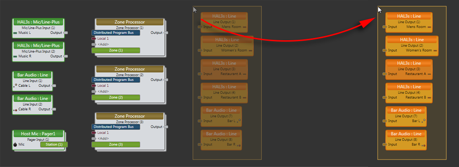Click the Input node of bright Line Output (2) Women's Room
This screenshot has width=459, height=167.
pos(385,50)
